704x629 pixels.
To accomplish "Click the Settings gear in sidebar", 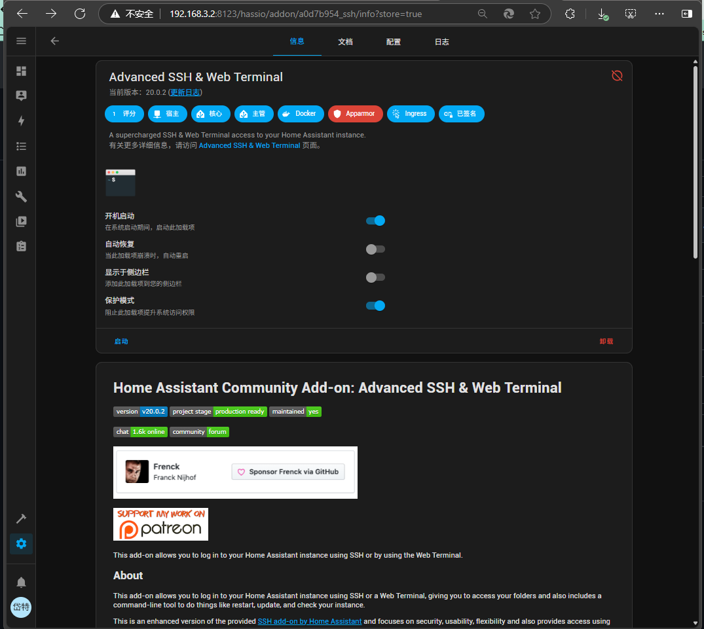I will tap(21, 543).
